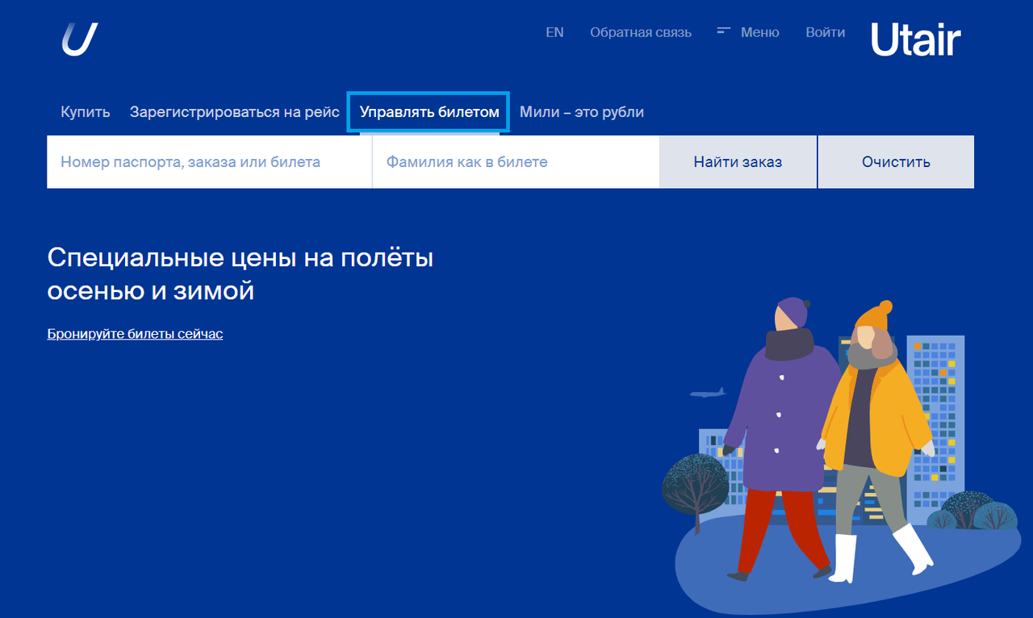The height and width of the screenshot is (618, 1033).
Task: Click the Найти заказ button
Action: [x=738, y=162]
